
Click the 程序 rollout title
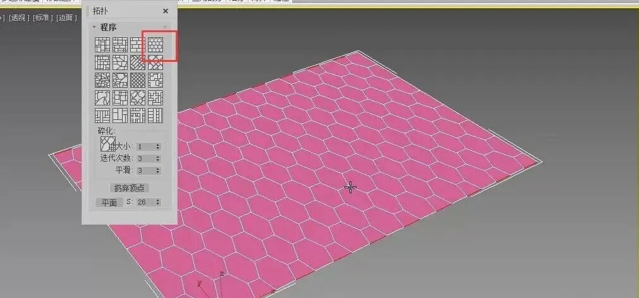pyautogui.click(x=109, y=27)
